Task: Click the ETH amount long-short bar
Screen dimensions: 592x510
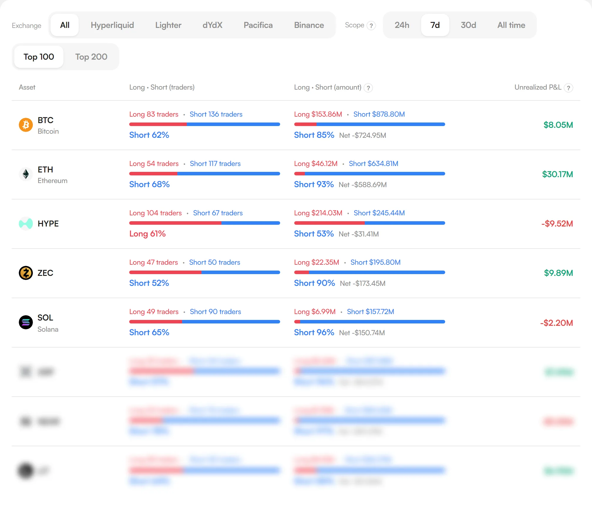Action: 370,174
